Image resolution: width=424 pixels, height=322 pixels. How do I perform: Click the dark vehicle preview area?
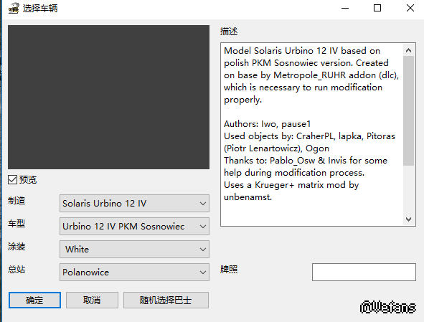108,98
